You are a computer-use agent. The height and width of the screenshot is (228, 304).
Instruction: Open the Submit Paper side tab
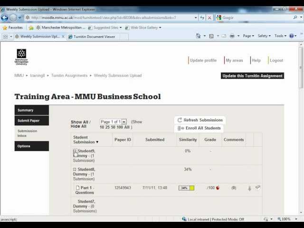[x=32, y=120]
